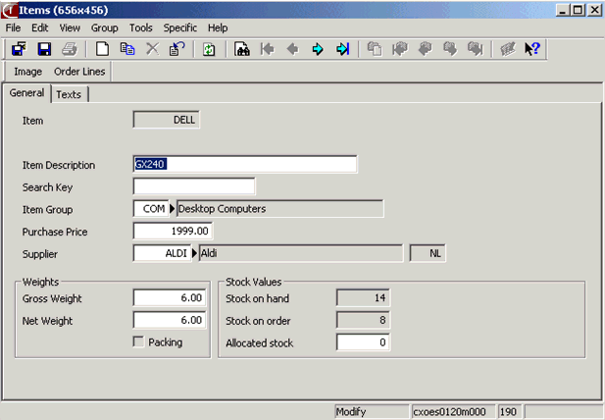Click the Order Lines button

tap(81, 72)
